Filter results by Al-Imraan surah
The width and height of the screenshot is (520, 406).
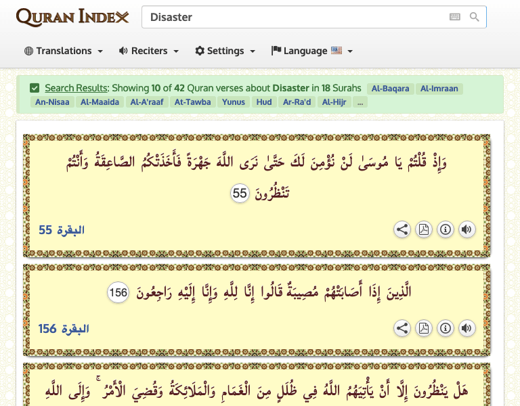[439, 89]
